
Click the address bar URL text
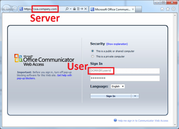(40, 9)
